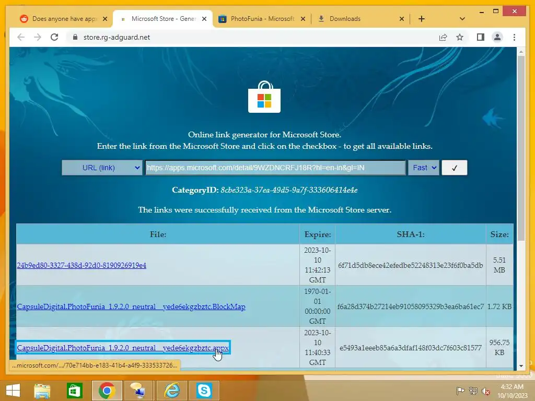The image size is (535, 401).
Task: Click the CategoryID value text
Action: (x=289, y=190)
